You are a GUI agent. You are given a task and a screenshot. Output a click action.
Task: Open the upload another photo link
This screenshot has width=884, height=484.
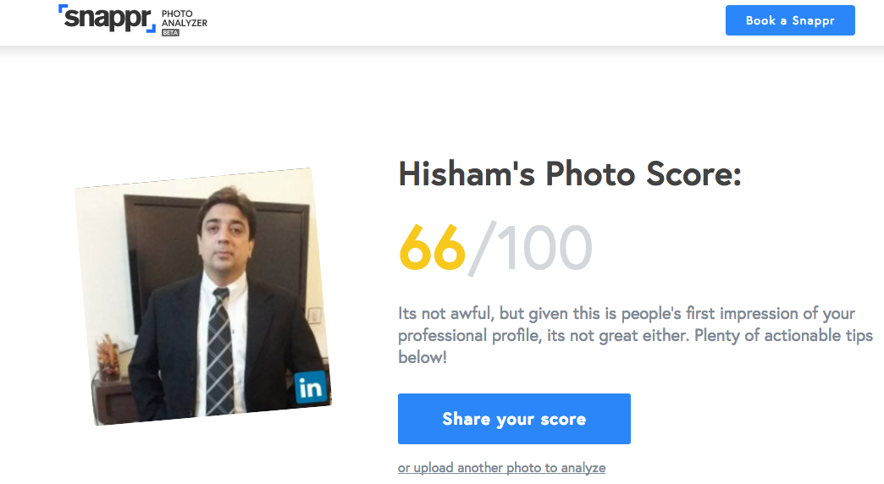pyautogui.click(x=501, y=468)
